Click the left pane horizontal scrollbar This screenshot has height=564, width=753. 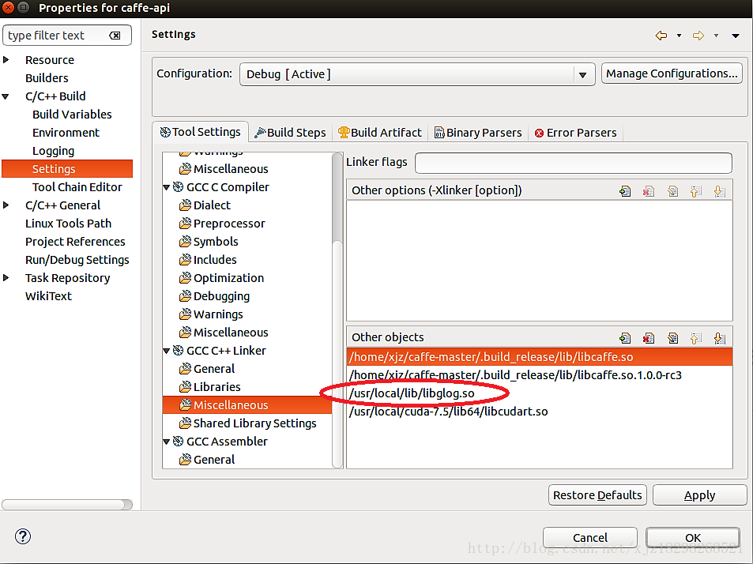click(67, 505)
